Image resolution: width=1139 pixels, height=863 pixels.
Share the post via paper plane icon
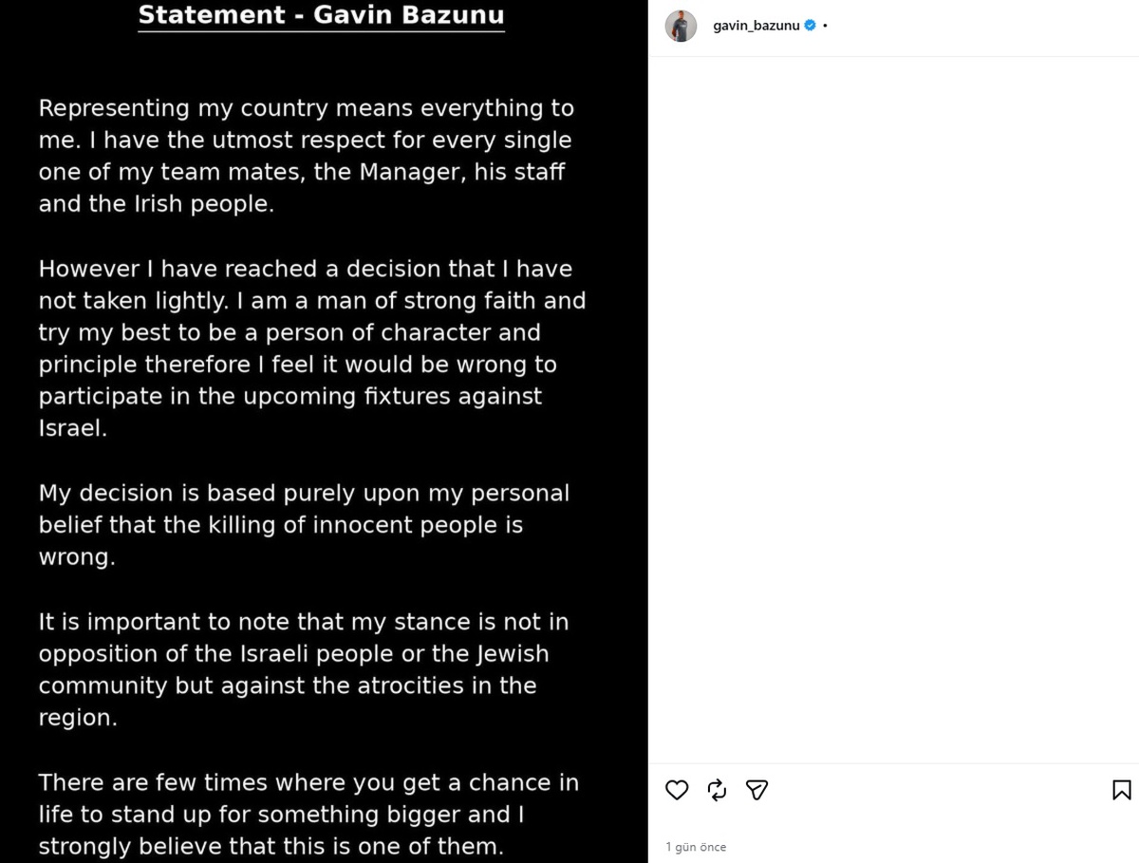pos(756,790)
